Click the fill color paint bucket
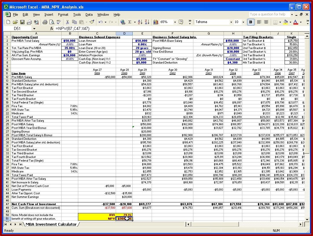Viewport: 313px width, 236px height. pos(286,22)
